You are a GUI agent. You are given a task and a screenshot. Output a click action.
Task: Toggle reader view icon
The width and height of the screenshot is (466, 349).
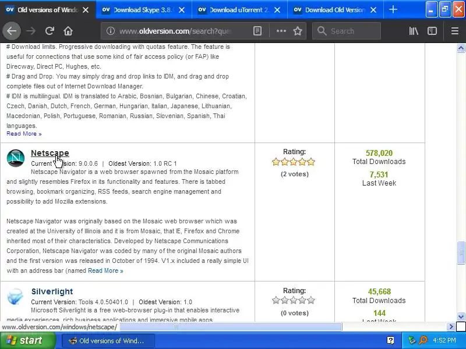pos(257,31)
